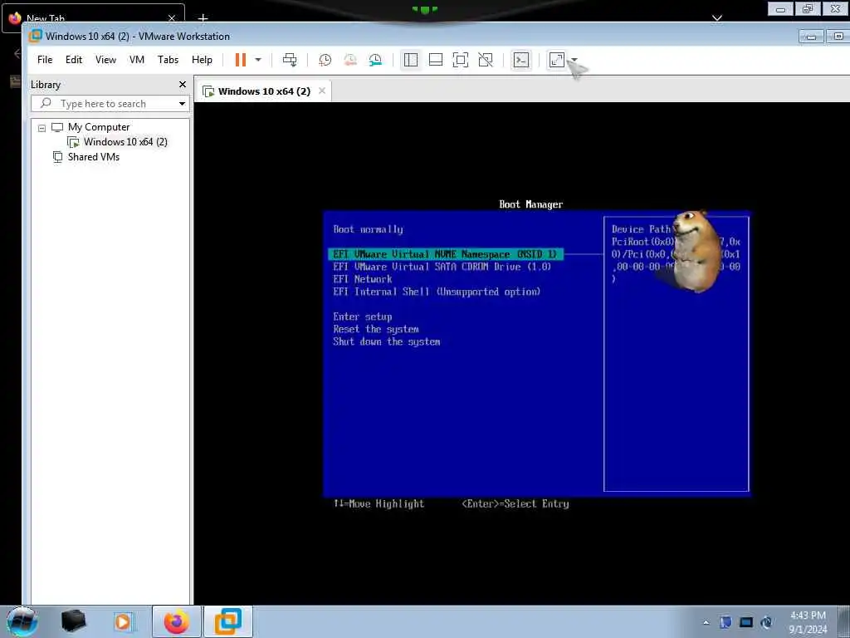Viewport: 850px width, 638px height.
Task: Open the Help menu
Action: [x=202, y=60]
